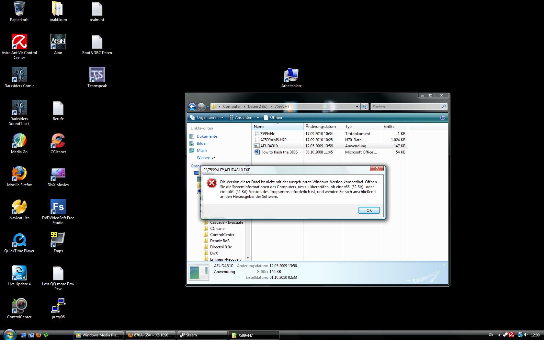This screenshot has width=544, height=340.
Task: Click Daten 2 (E:) breadcrumb segment
Action: pos(258,107)
